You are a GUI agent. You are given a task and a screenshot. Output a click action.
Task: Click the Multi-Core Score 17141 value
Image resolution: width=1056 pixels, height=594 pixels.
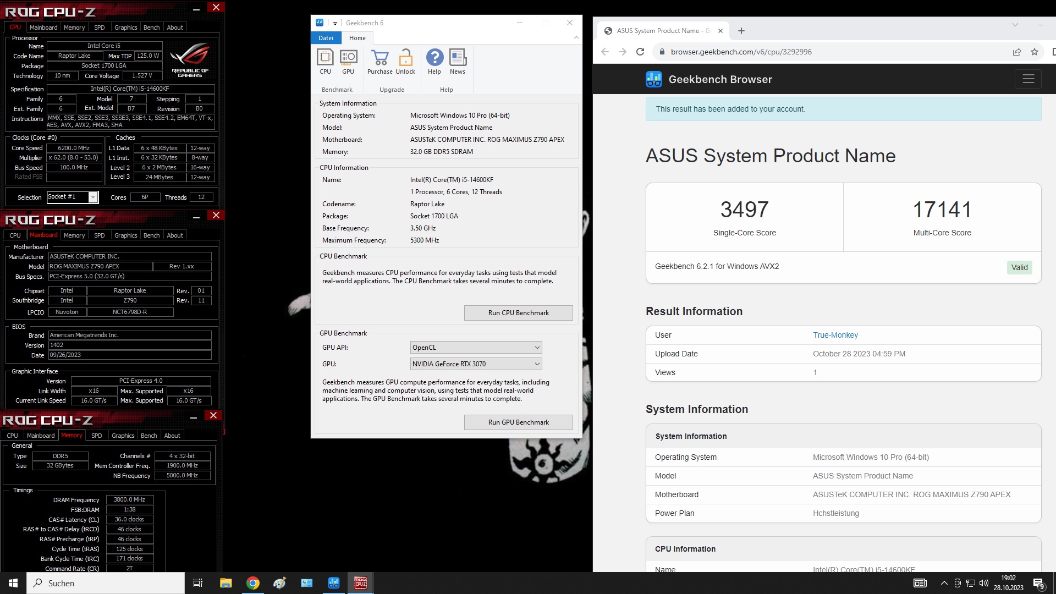click(942, 210)
